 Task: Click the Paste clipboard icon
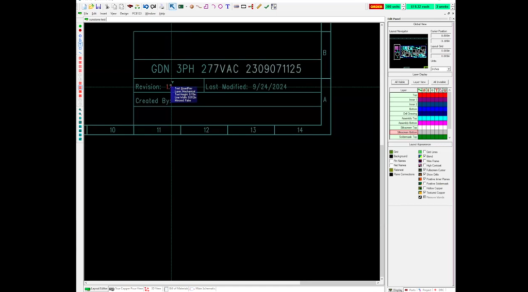[122, 7]
